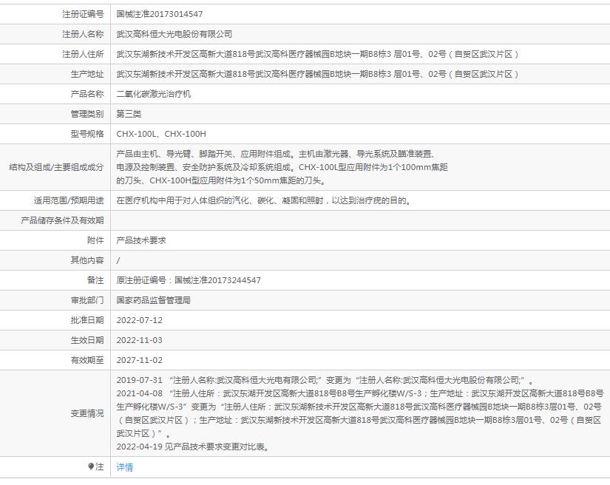The width and height of the screenshot is (610, 485).
Task: Select intended use text starting 在医疗机构中
Action: (x=264, y=200)
